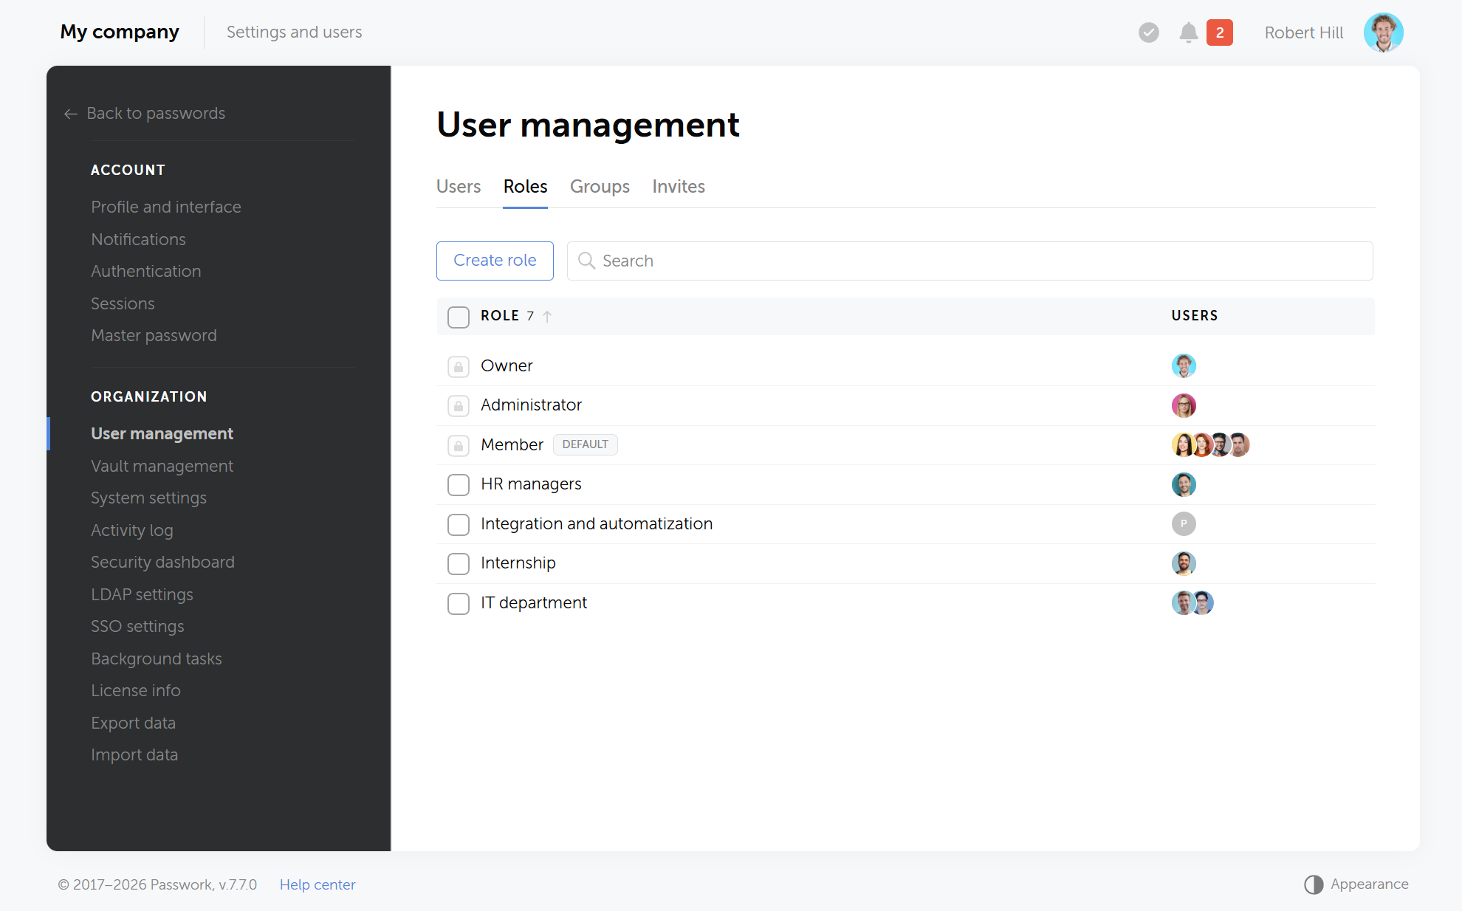Open Robert Hill's profile avatar
This screenshot has height=911, width=1462.
(x=1383, y=32)
